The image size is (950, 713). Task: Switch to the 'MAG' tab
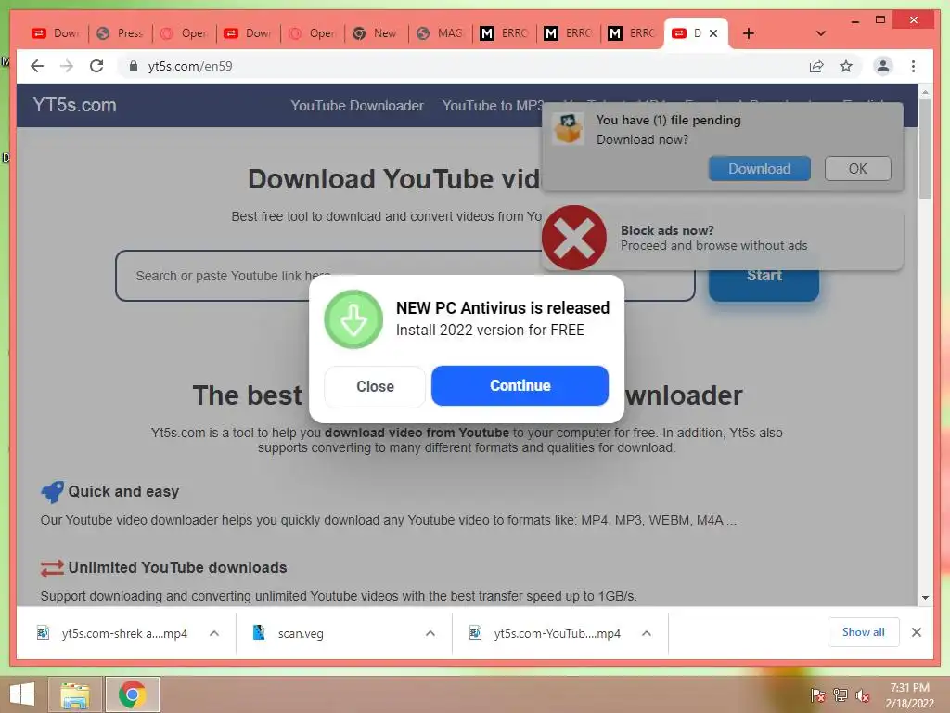pos(440,33)
